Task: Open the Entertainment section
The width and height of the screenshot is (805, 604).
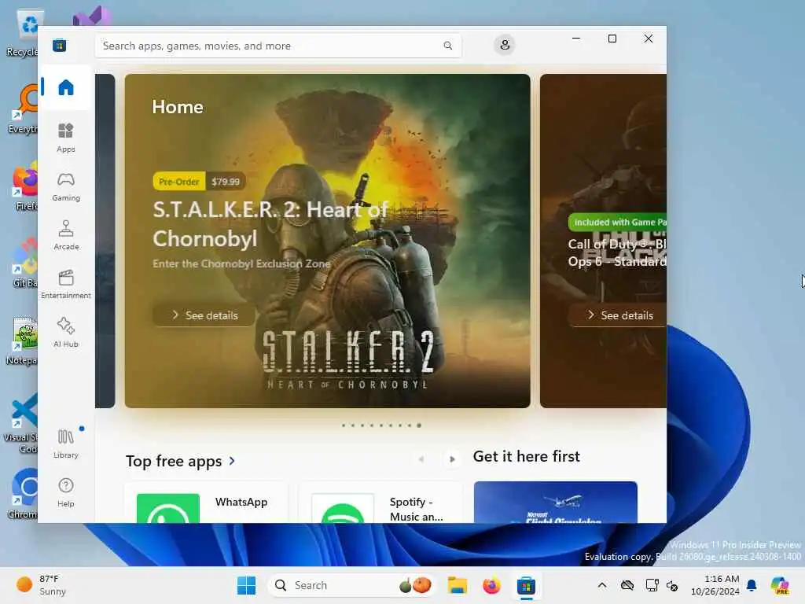Action: [x=66, y=285]
